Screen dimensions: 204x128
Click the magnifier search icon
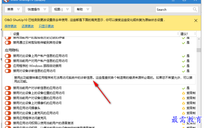[x=195, y=9]
